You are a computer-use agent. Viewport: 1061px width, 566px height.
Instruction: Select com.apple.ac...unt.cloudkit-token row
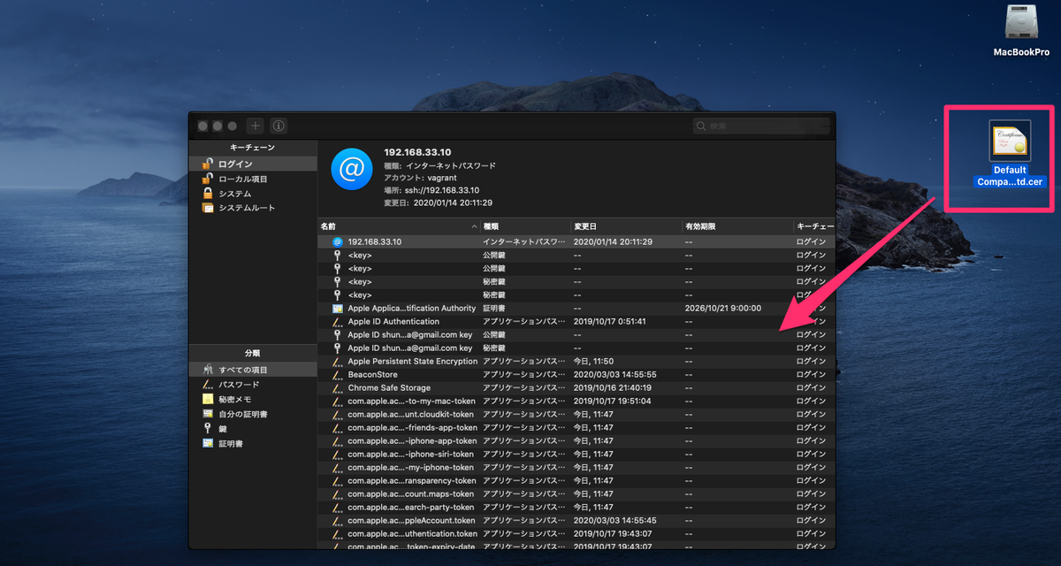(576, 414)
